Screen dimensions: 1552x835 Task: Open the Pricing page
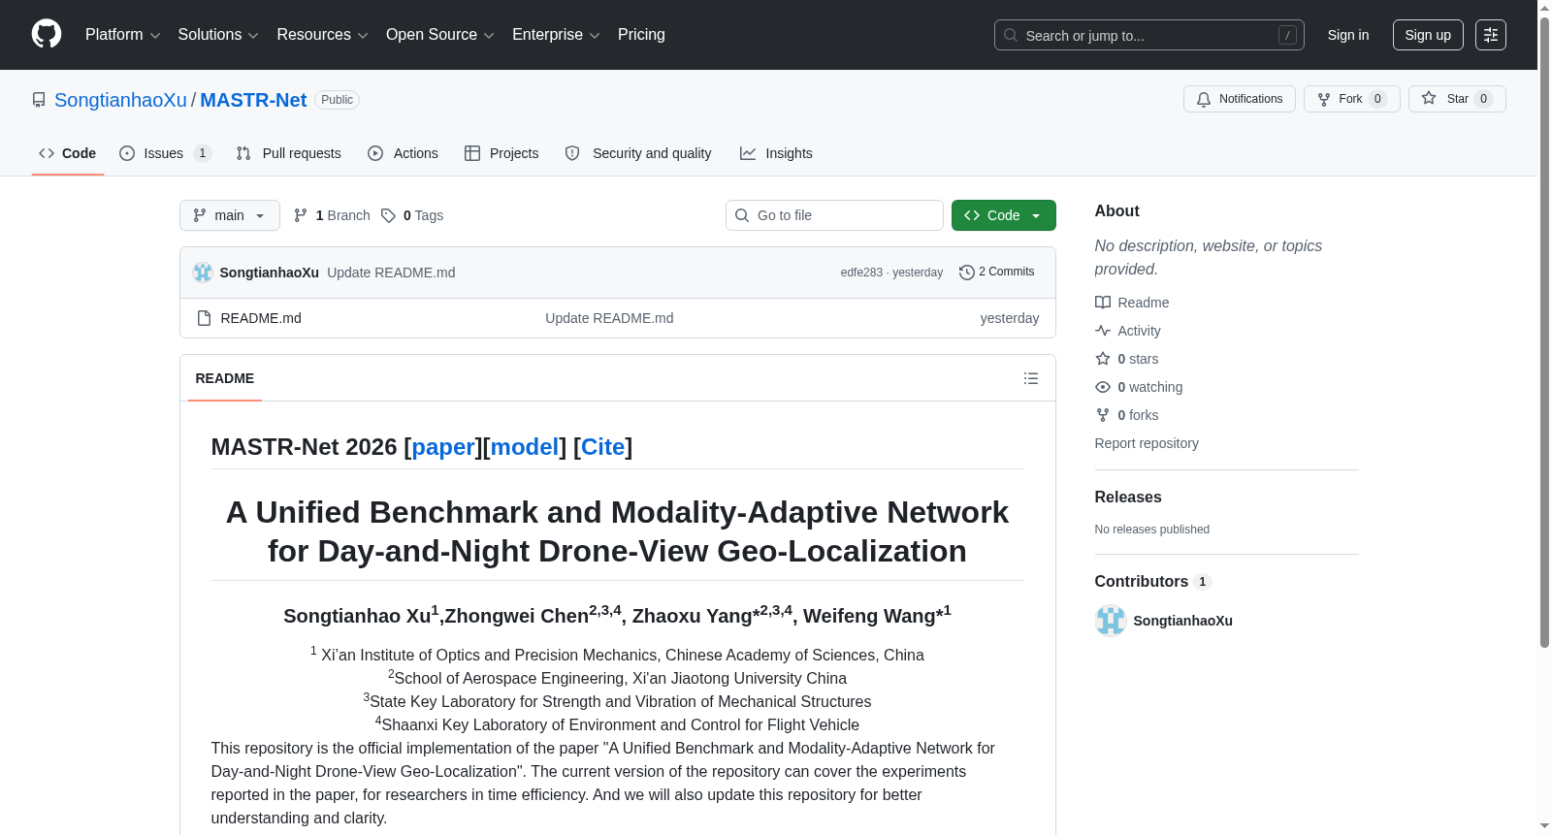point(641,35)
